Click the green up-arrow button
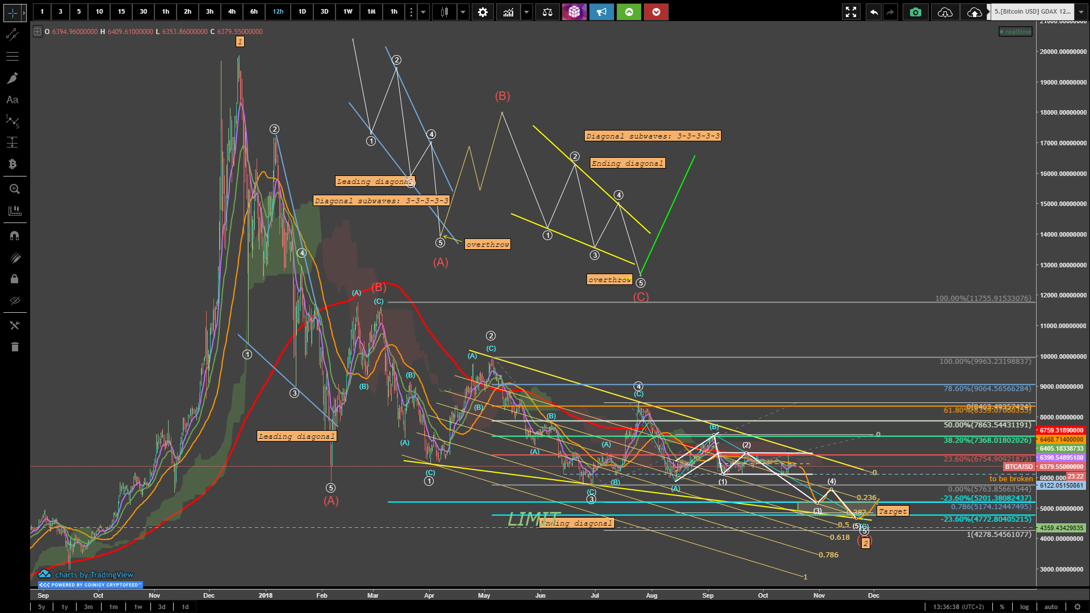Viewport: 1090px width, 613px height. click(x=629, y=12)
